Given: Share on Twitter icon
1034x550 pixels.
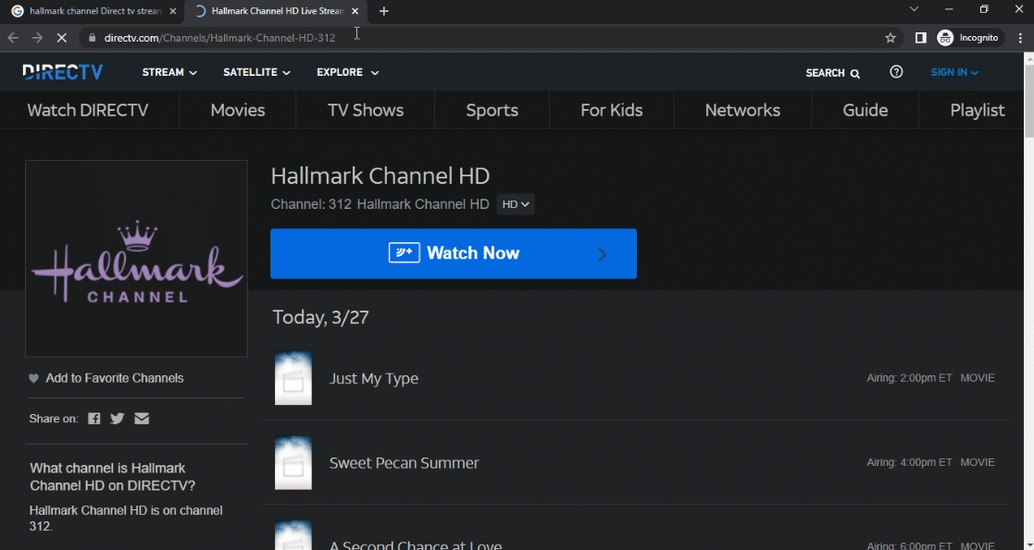Looking at the screenshot, I should (x=118, y=418).
